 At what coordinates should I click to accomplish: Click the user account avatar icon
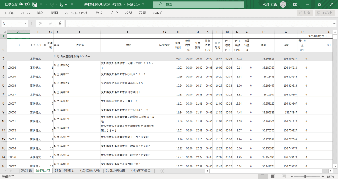[283, 5]
